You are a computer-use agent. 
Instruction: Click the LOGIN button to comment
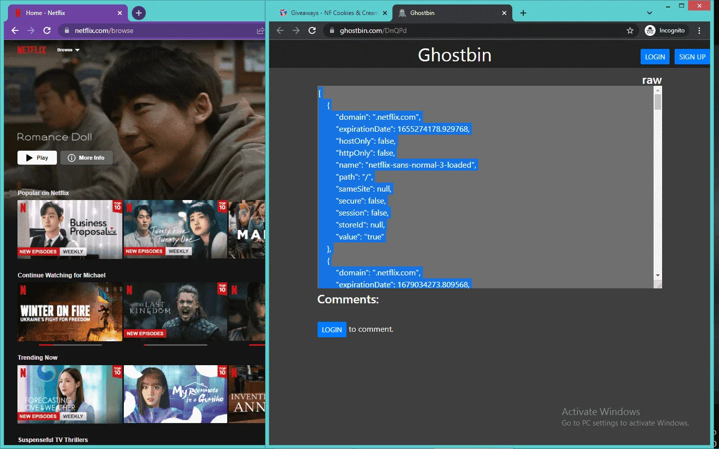click(x=332, y=330)
